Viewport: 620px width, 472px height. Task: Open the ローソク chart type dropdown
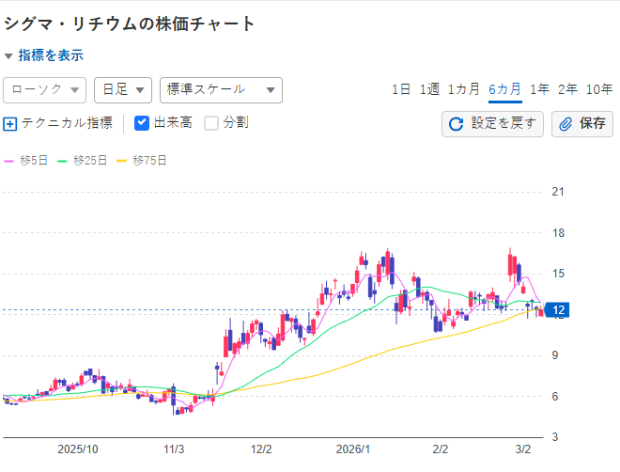45,90
